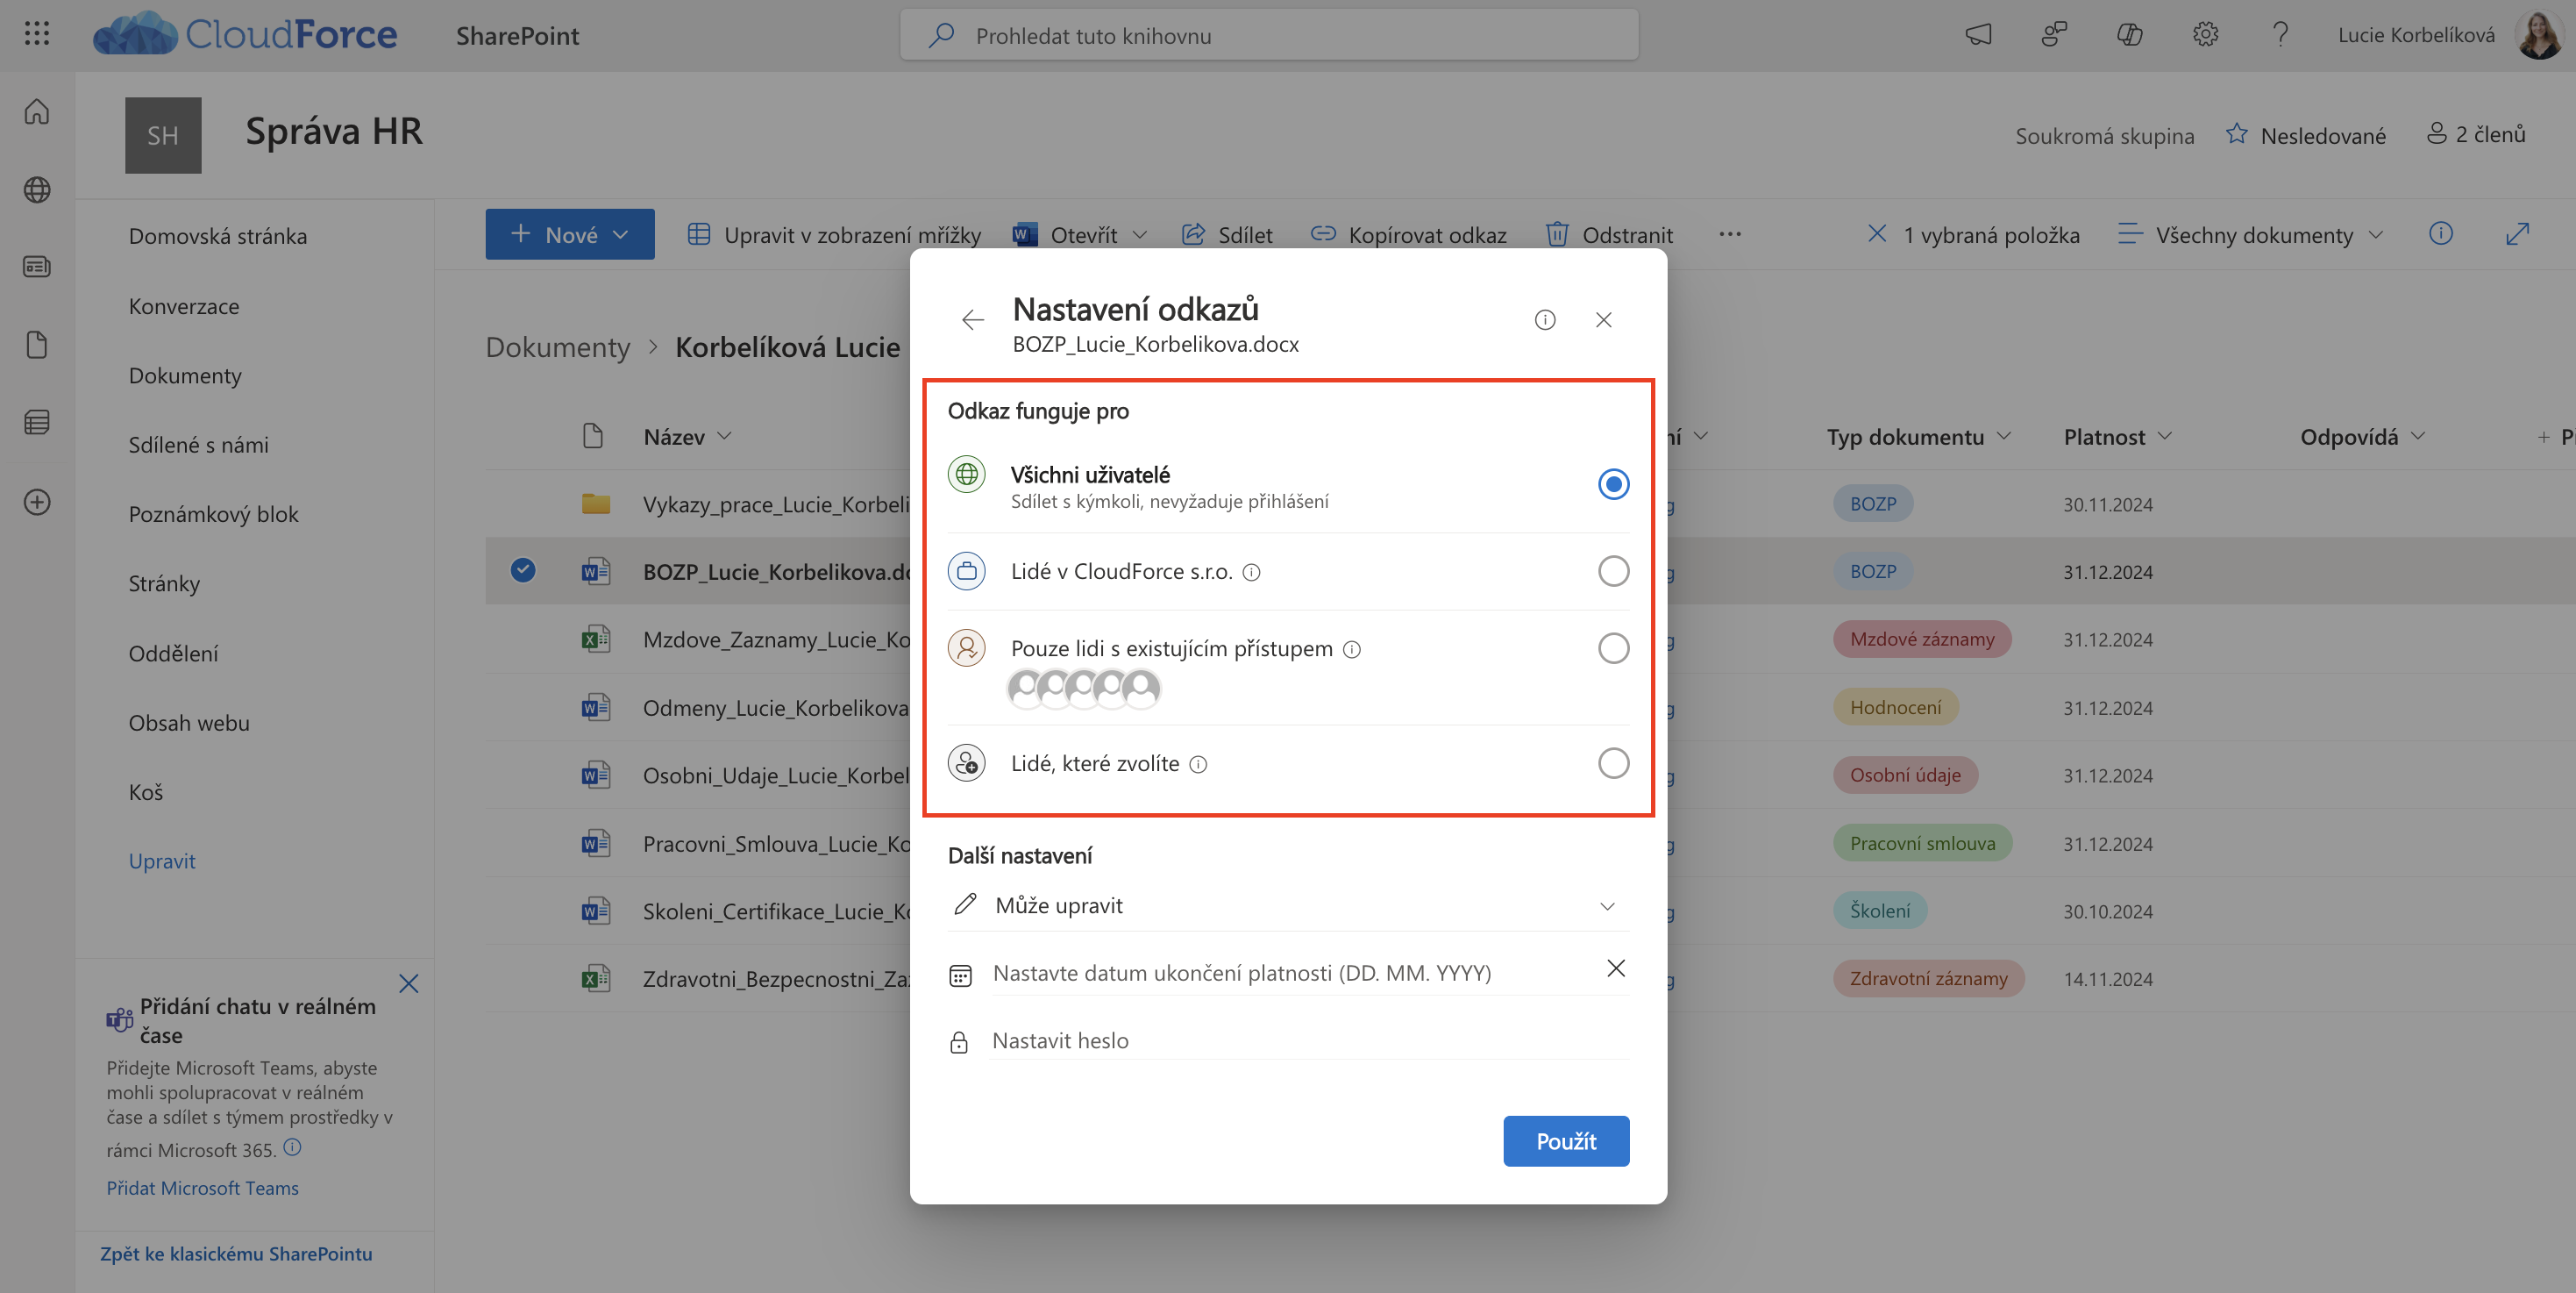Open Koš in site navigation
The width and height of the screenshot is (2576, 1293).
point(145,793)
